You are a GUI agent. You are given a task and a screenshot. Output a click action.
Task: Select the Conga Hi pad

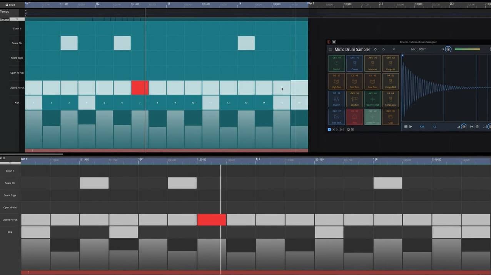(x=390, y=64)
